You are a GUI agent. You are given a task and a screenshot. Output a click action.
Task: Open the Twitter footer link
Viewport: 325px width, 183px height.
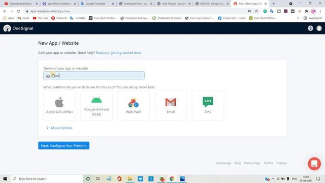click(x=268, y=163)
